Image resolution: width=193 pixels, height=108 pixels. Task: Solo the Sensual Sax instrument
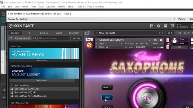tap(168, 40)
